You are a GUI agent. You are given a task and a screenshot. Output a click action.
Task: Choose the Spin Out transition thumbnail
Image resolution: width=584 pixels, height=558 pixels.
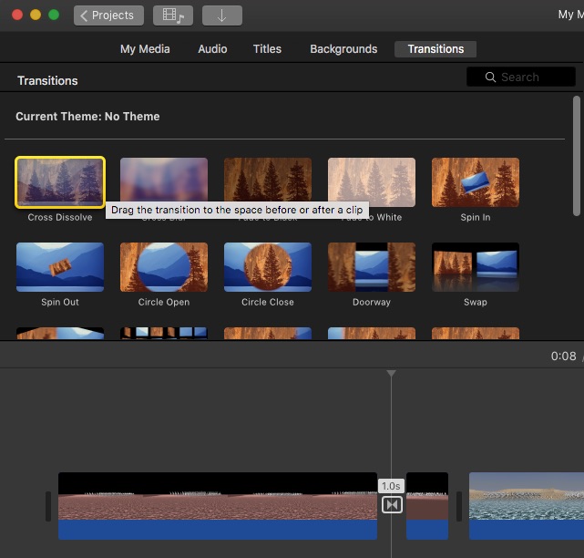60,267
